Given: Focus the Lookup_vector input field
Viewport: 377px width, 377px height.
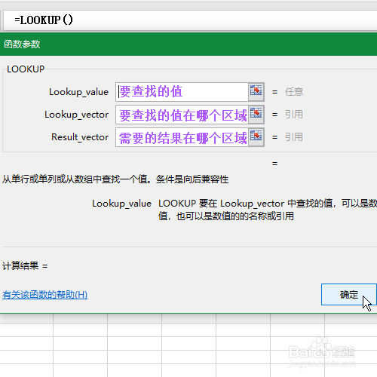Looking at the screenshot, I should coord(182,115).
